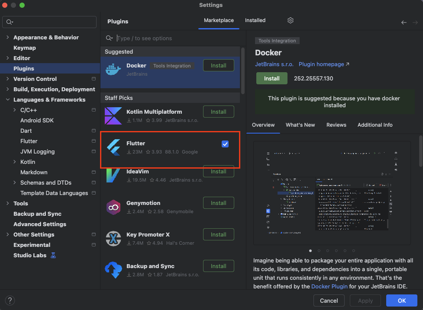Image resolution: width=423 pixels, height=310 pixels.
Task: Expand the Schemas and DTDs node
Action: tap(15, 182)
